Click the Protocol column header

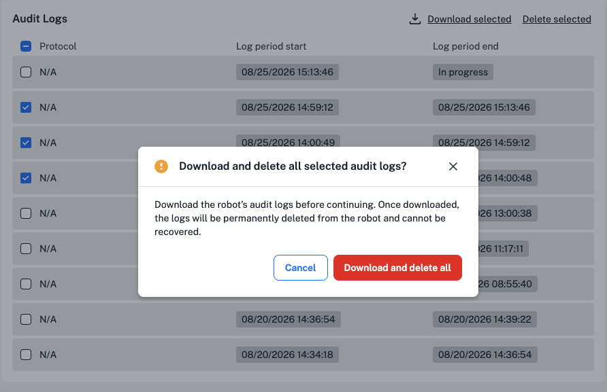(x=58, y=46)
